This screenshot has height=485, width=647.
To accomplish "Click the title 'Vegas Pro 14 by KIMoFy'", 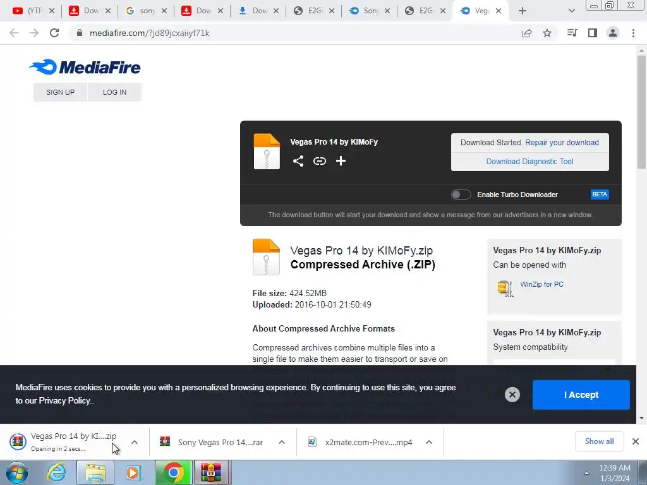I will click(x=334, y=142).
